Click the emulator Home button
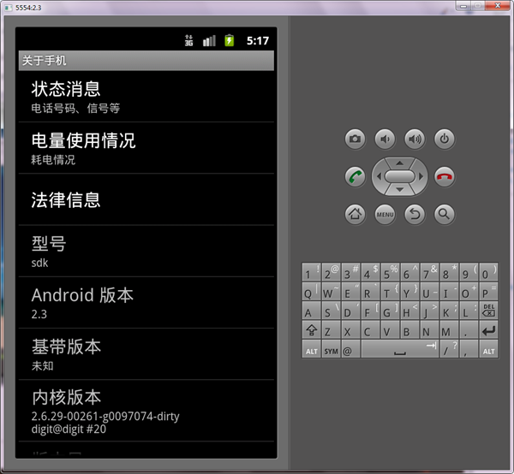 click(x=355, y=215)
